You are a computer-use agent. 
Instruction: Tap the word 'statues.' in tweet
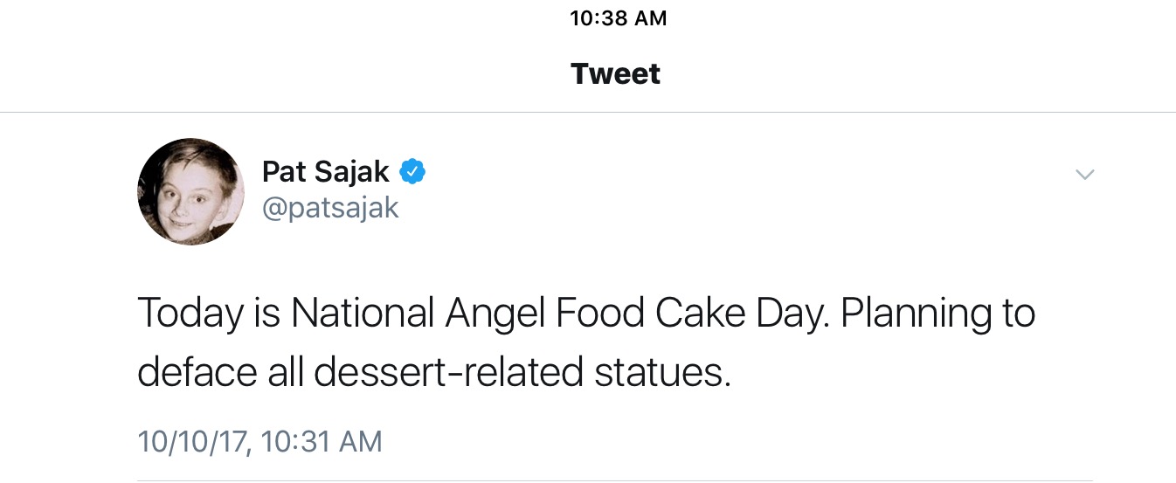(x=662, y=373)
